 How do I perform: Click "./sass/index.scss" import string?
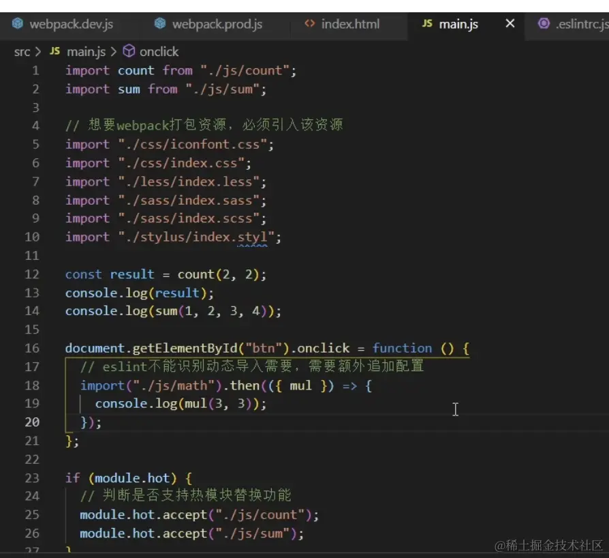coord(189,218)
